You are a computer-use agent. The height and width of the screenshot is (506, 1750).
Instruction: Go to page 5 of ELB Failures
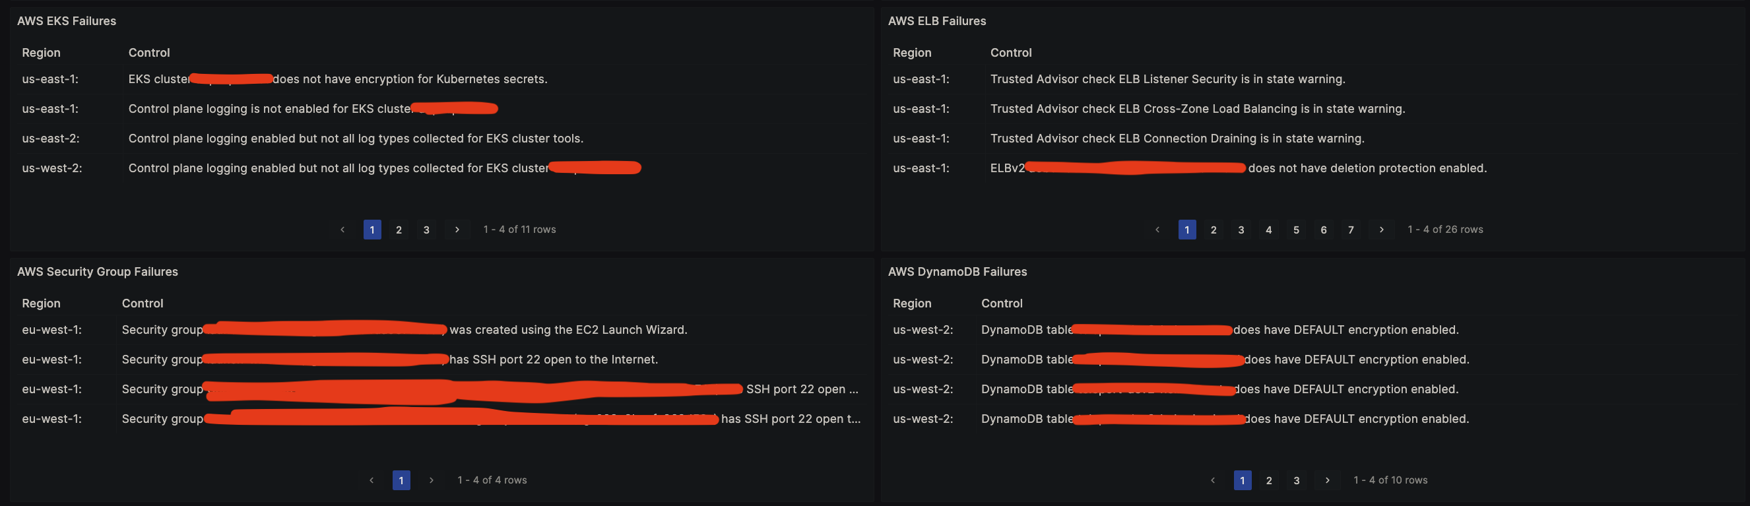(1296, 230)
